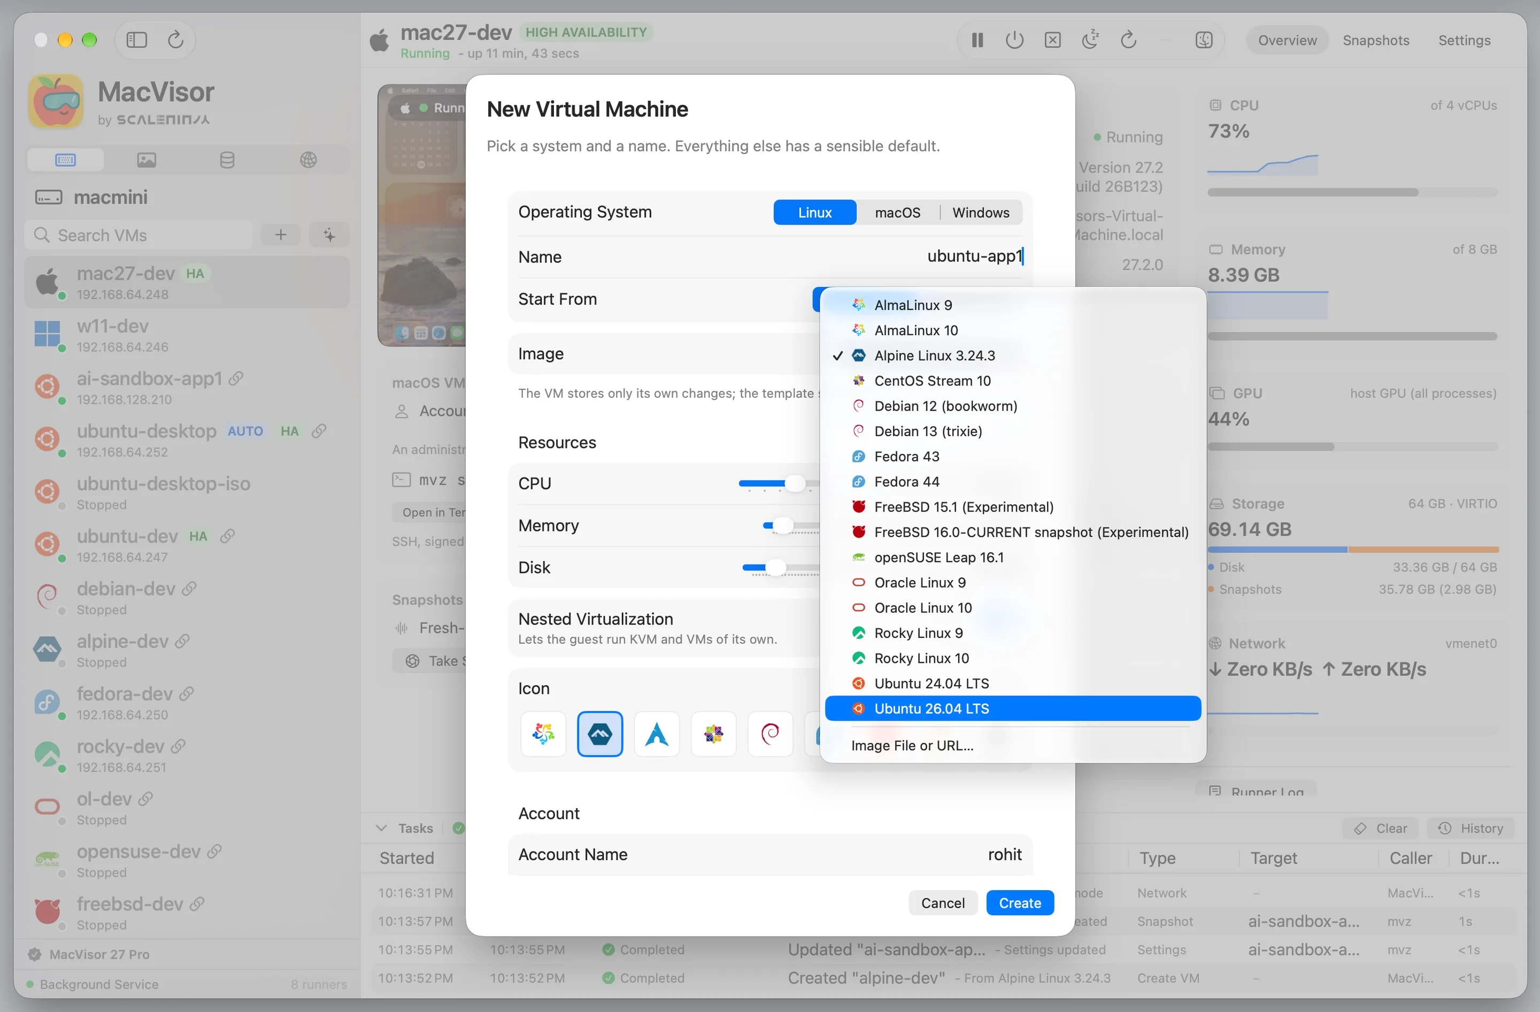Choose the Arch Linux icon in Icon row
The height and width of the screenshot is (1012, 1540).
[657, 734]
